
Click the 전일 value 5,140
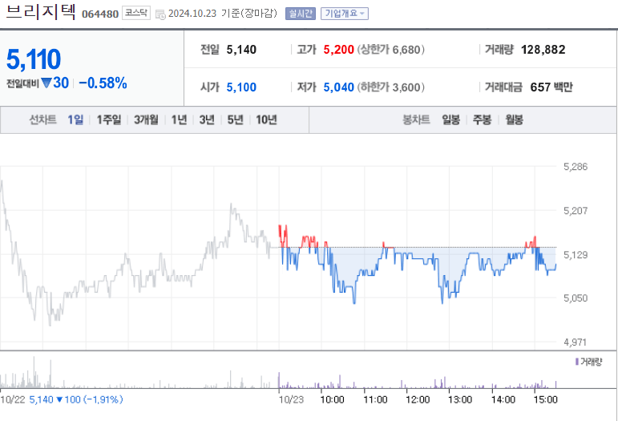pos(241,50)
